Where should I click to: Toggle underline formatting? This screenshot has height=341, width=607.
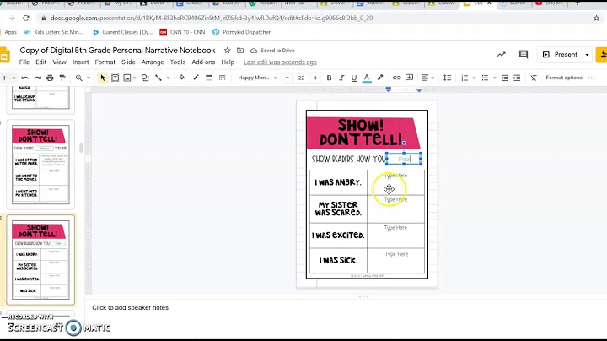[354, 78]
